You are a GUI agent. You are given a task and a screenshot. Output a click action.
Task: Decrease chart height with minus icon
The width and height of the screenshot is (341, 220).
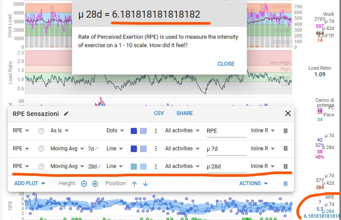pyautogui.click(x=84, y=184)
